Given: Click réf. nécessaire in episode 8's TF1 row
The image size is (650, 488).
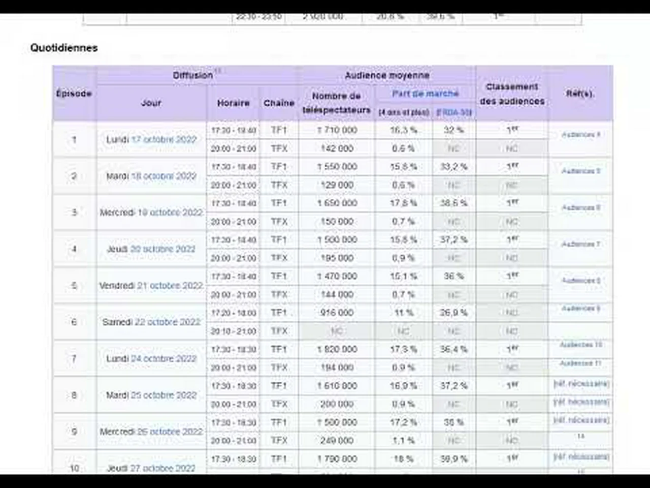Looking at the screenshot, I should pyautogui.click(x=581, y=384).
